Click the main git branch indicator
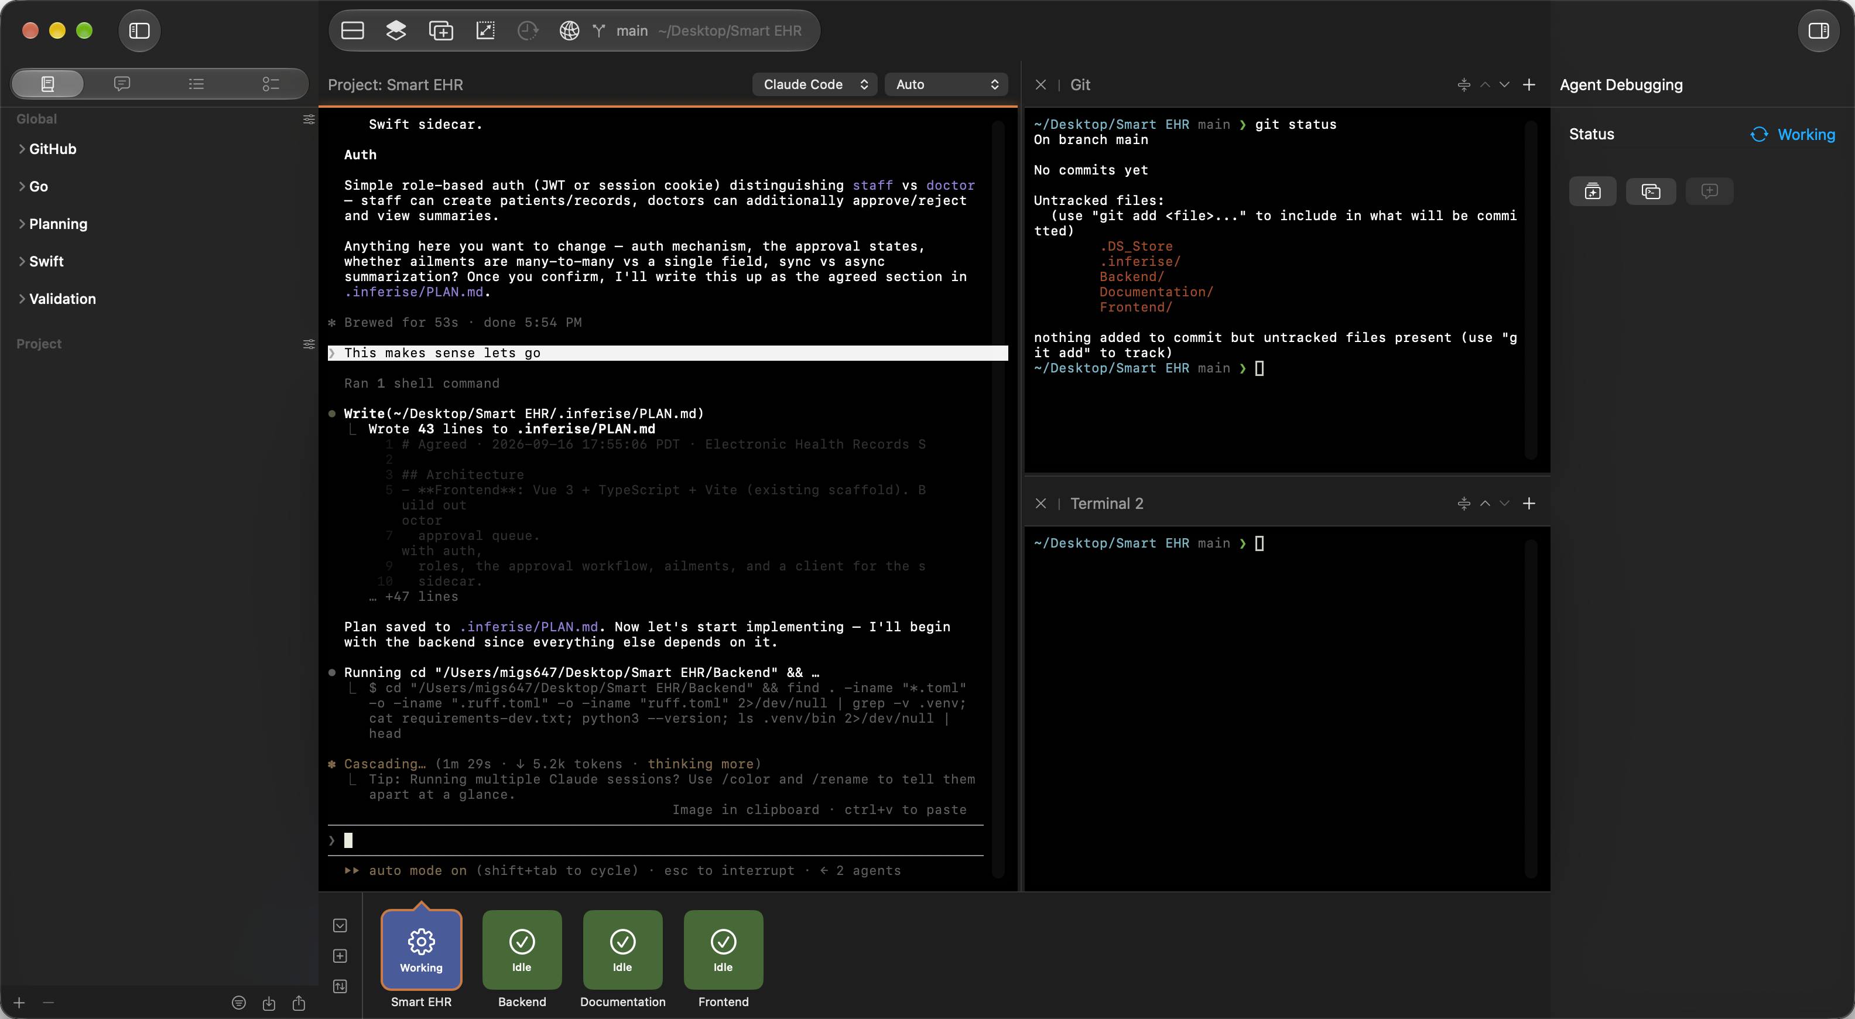Viewport: 1855px width, 1019px height. tap(621, 31)
